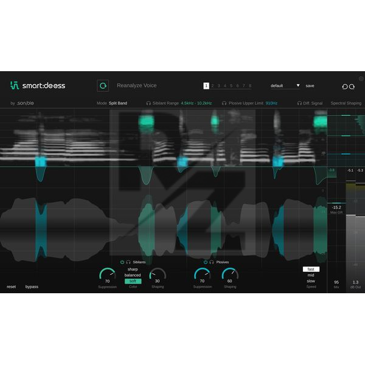Viewport: 365px width, 365px height.
Task: Select preset slot 3
Action: point(219,86)
